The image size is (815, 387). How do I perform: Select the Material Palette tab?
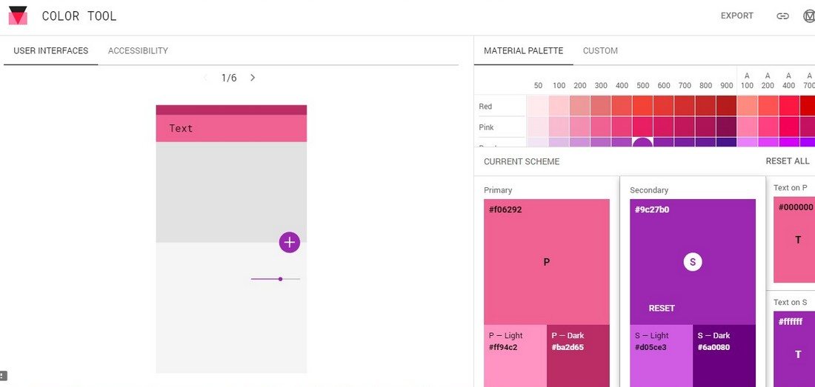point(523,51)
